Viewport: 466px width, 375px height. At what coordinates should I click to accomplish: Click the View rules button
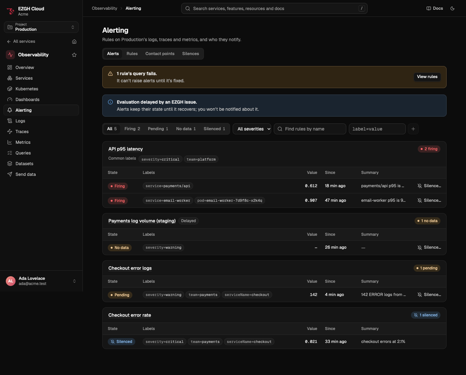click(x=427, y=77)
